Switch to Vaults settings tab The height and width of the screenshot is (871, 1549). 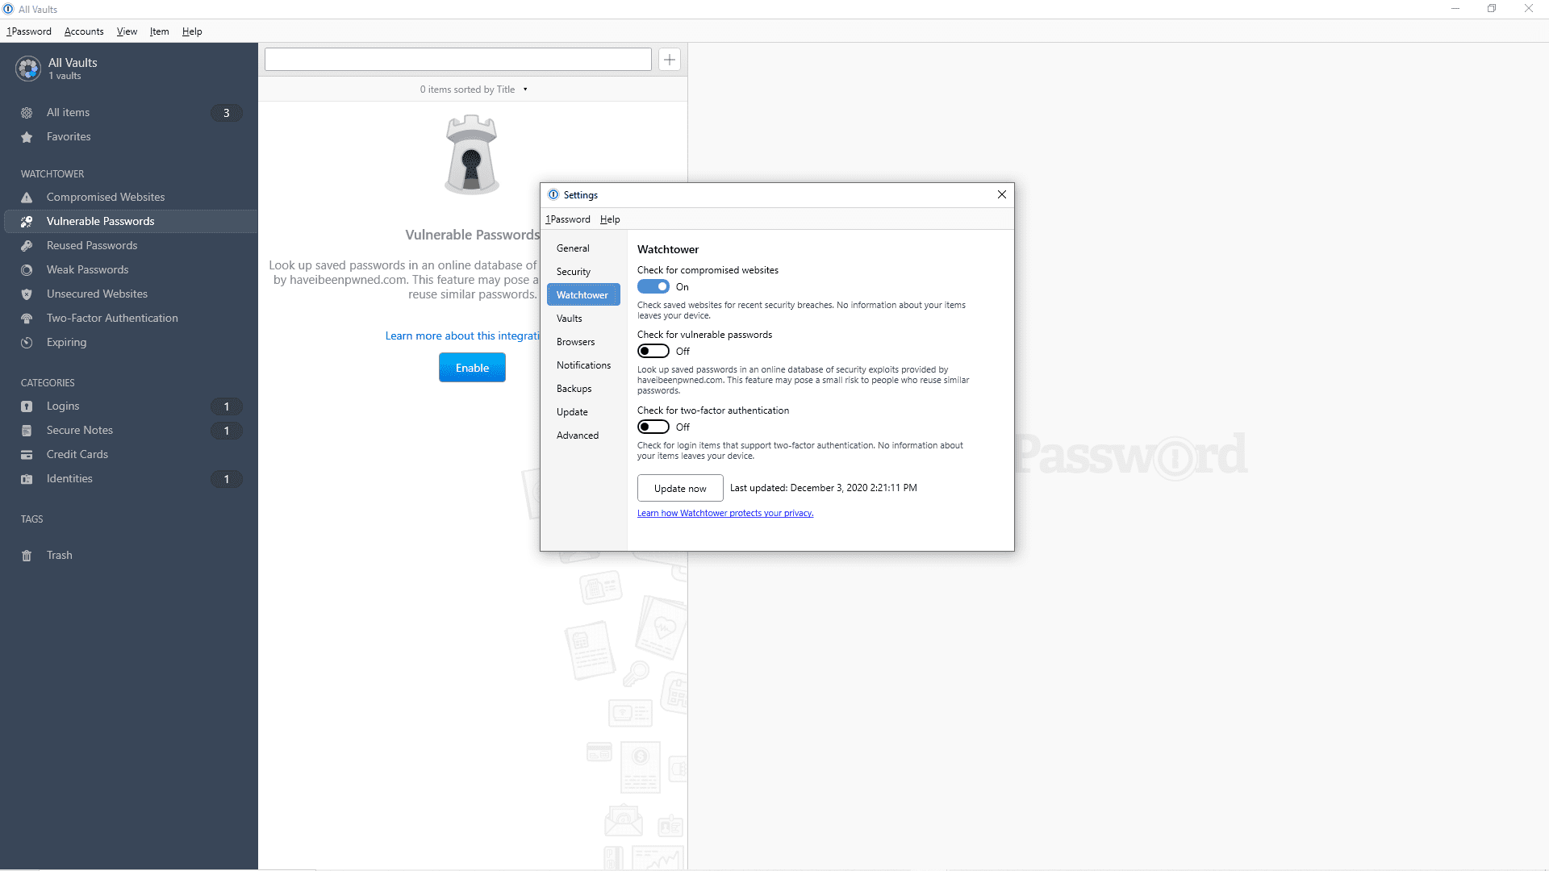[583, 319]
